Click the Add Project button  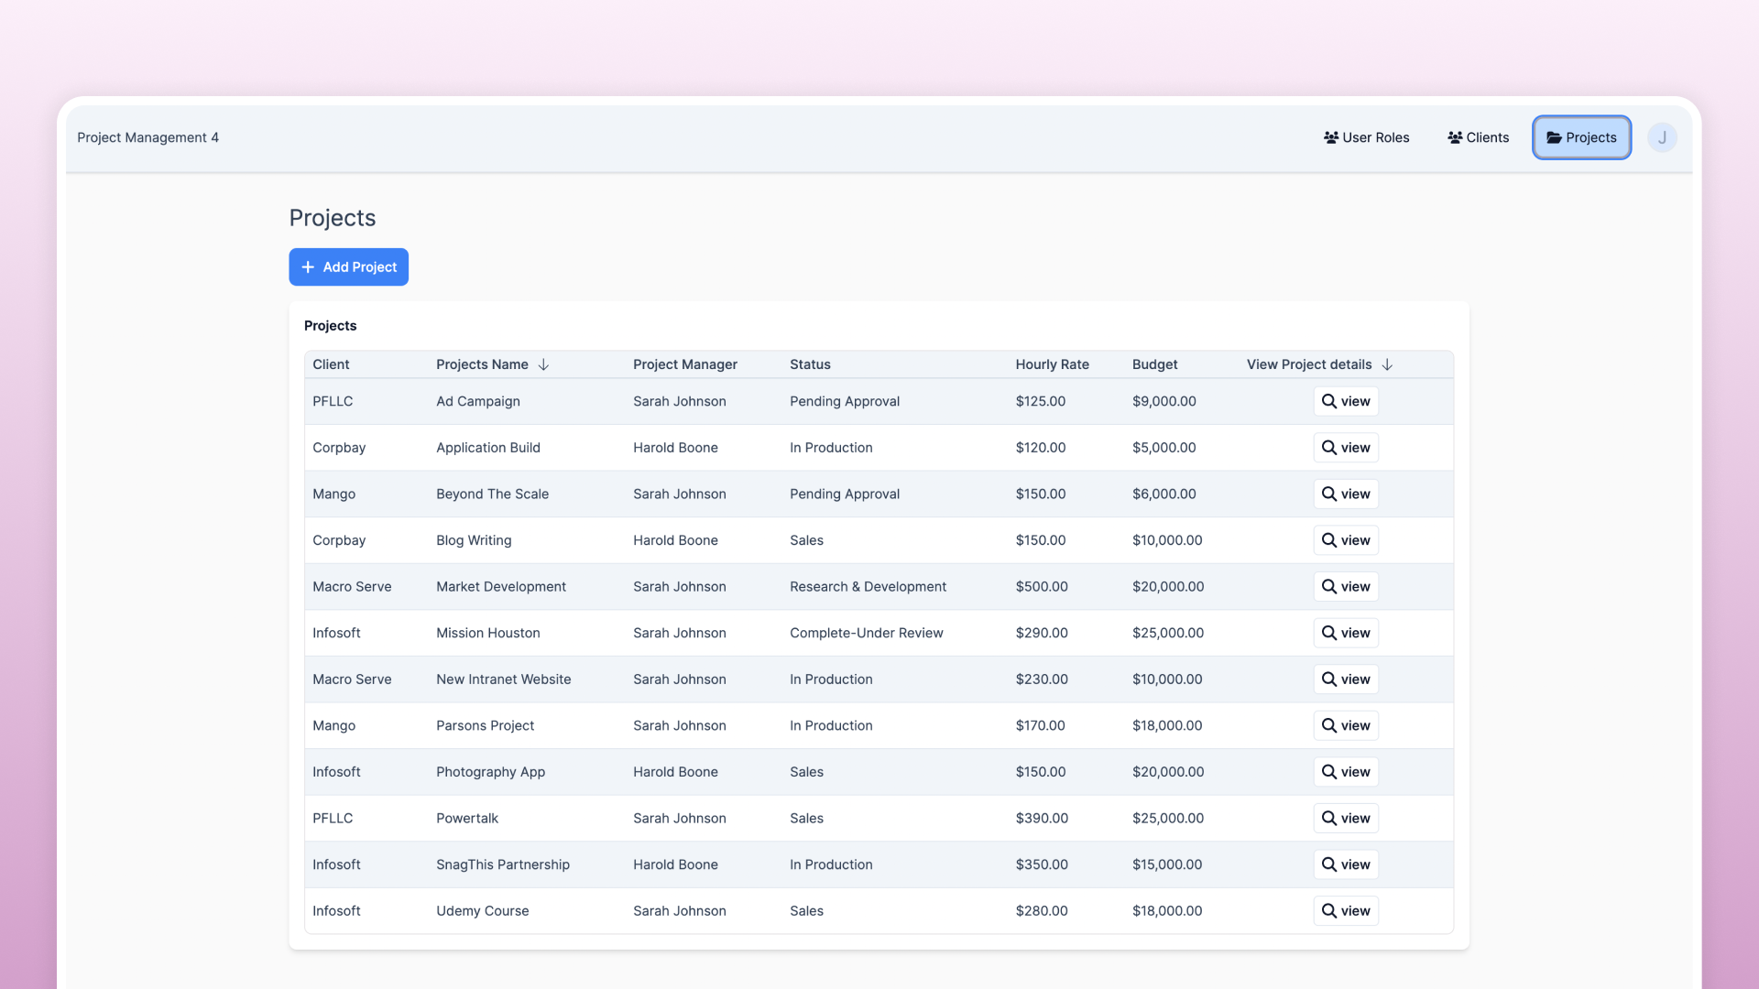point(348,267)
